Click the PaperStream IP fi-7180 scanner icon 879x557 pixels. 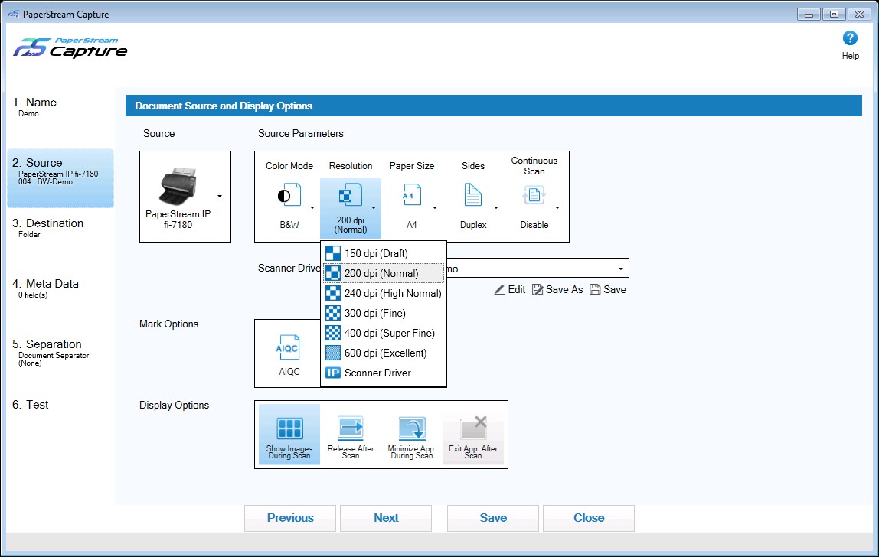[178, 186]
